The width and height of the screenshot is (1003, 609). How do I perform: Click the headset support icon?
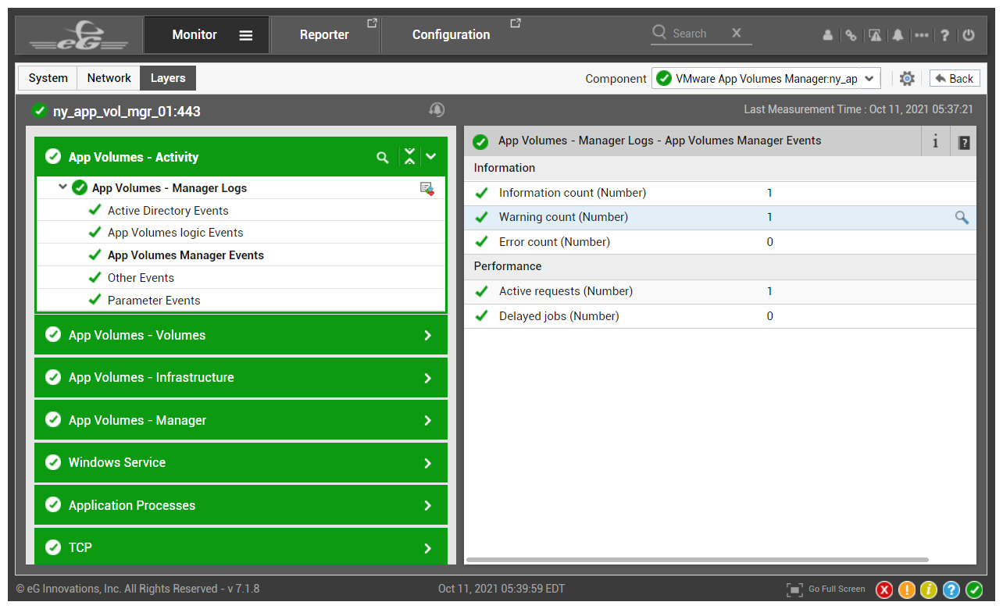click(x=437, y=110)
